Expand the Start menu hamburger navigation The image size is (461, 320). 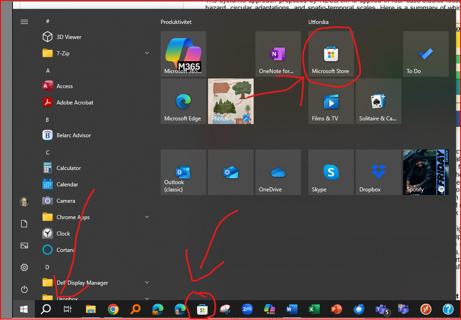[24, 22]
